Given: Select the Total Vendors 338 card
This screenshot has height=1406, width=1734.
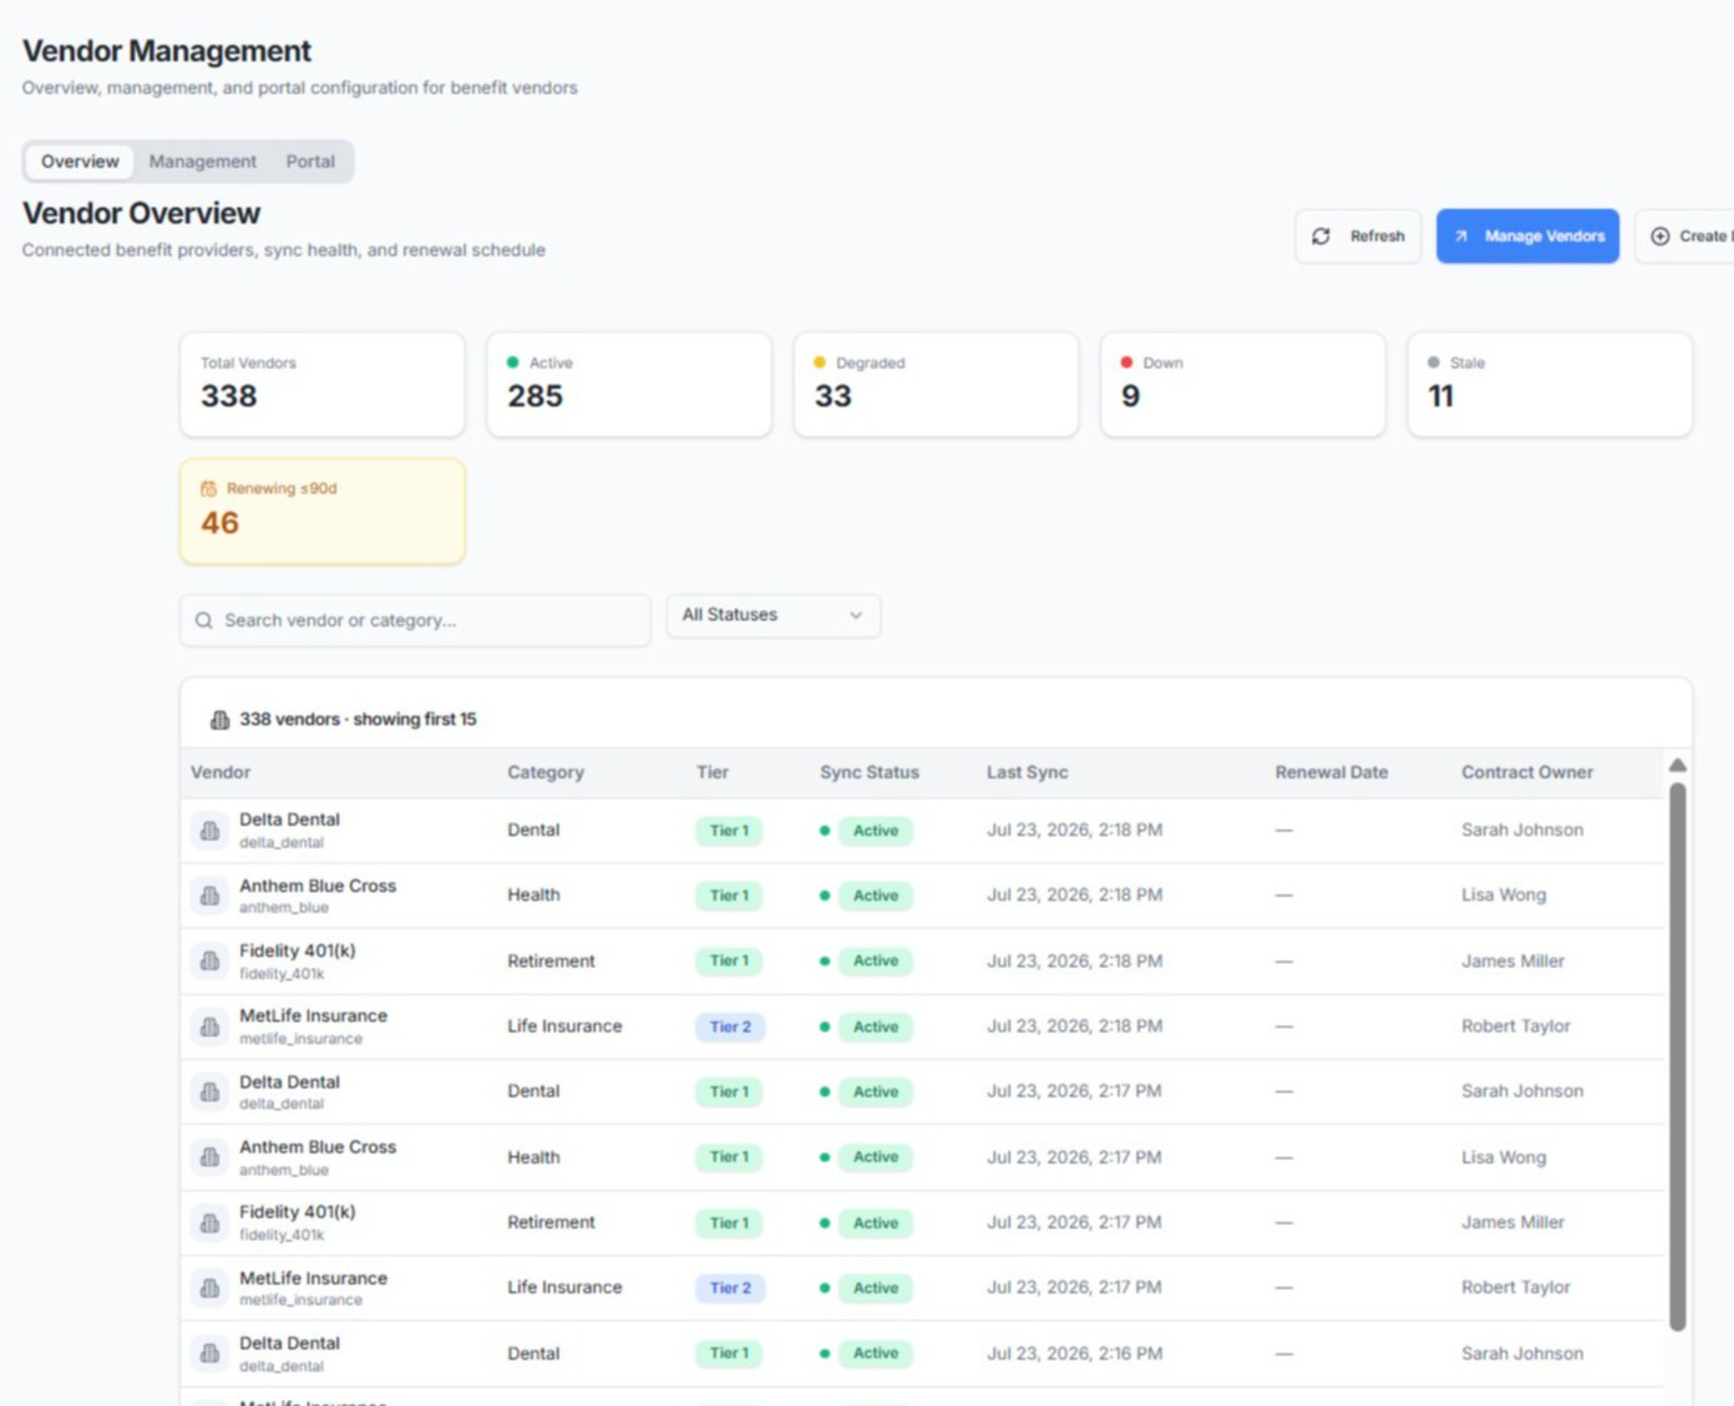Looking at the screenshot, I should point(322,385).
